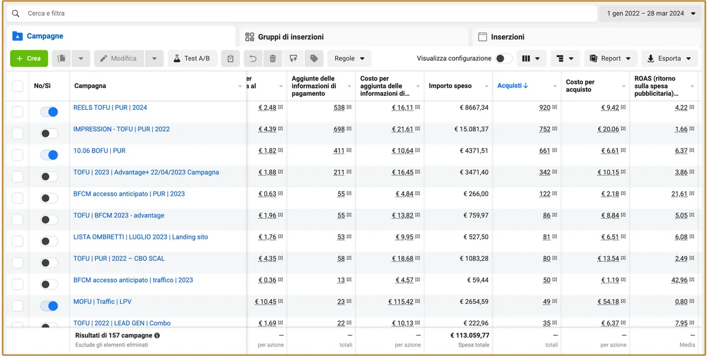Click the search magnifier icon

16,14
